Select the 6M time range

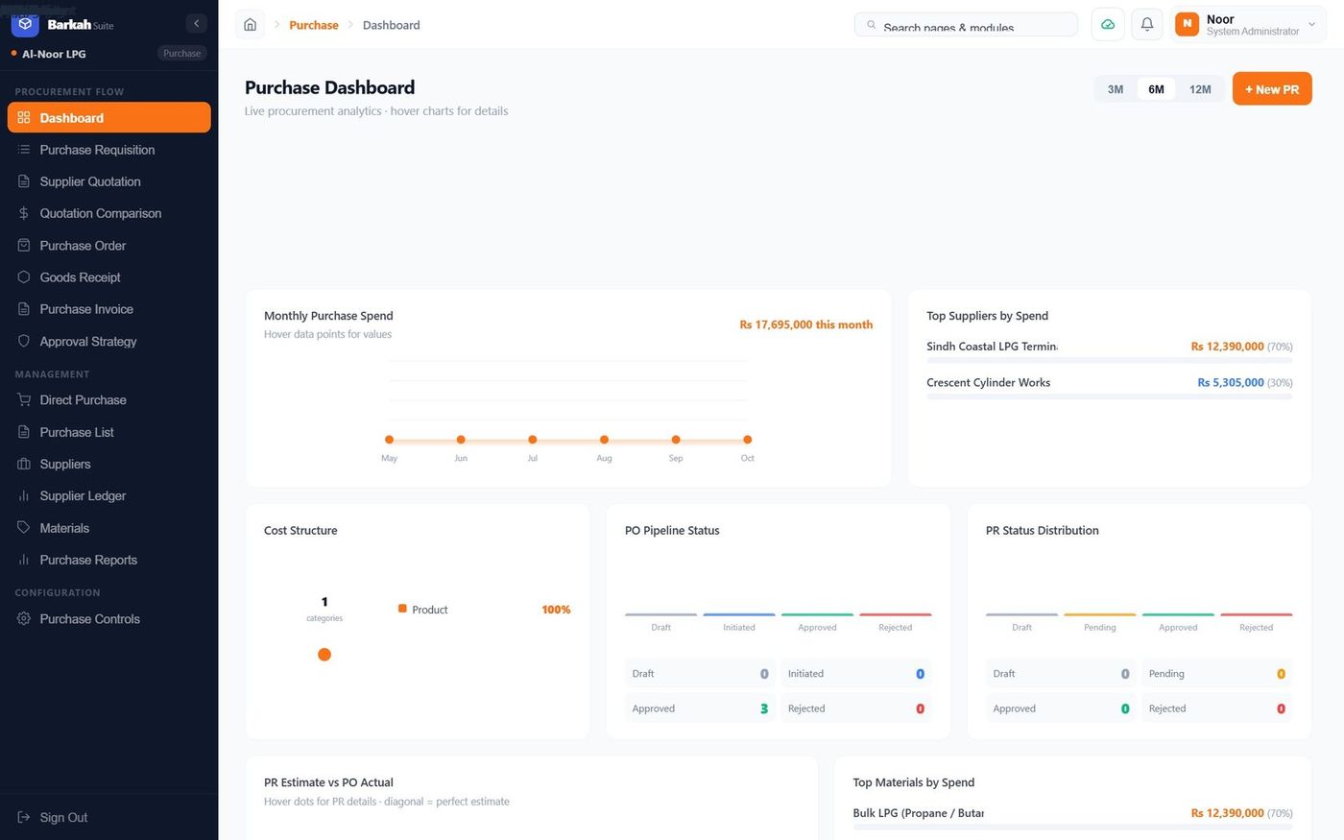[x=1156, y=89]
